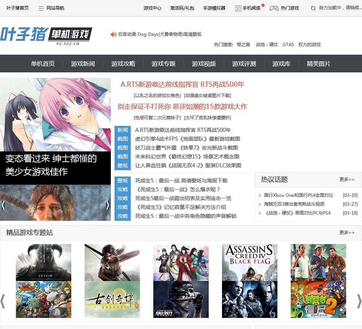This screenshot has height=329, width=362.
Task: Click hot search term 穹之扉
Action: (243, 45)
